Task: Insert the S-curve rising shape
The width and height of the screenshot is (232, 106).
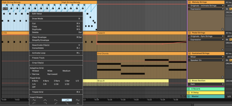Action: (56, 103)
